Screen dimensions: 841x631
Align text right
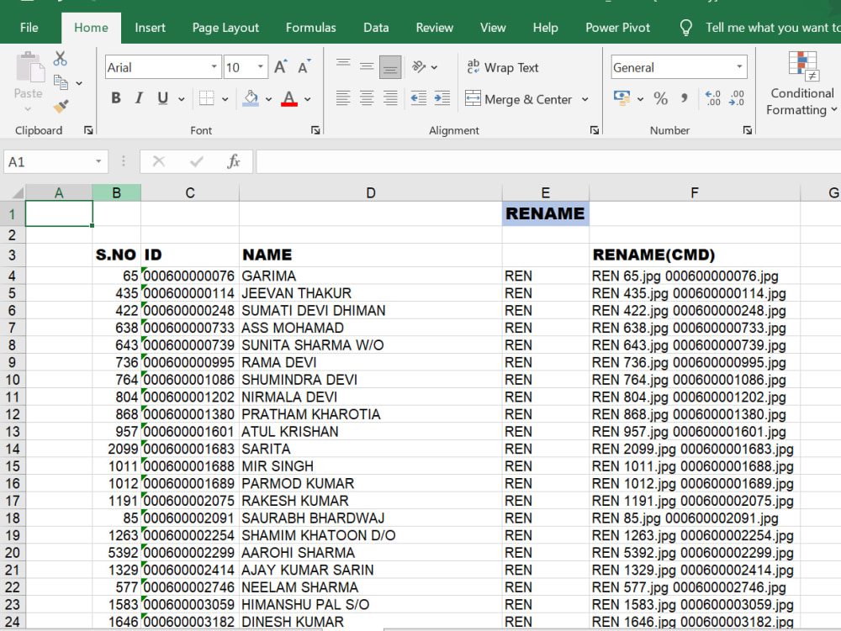click(390, 98)
